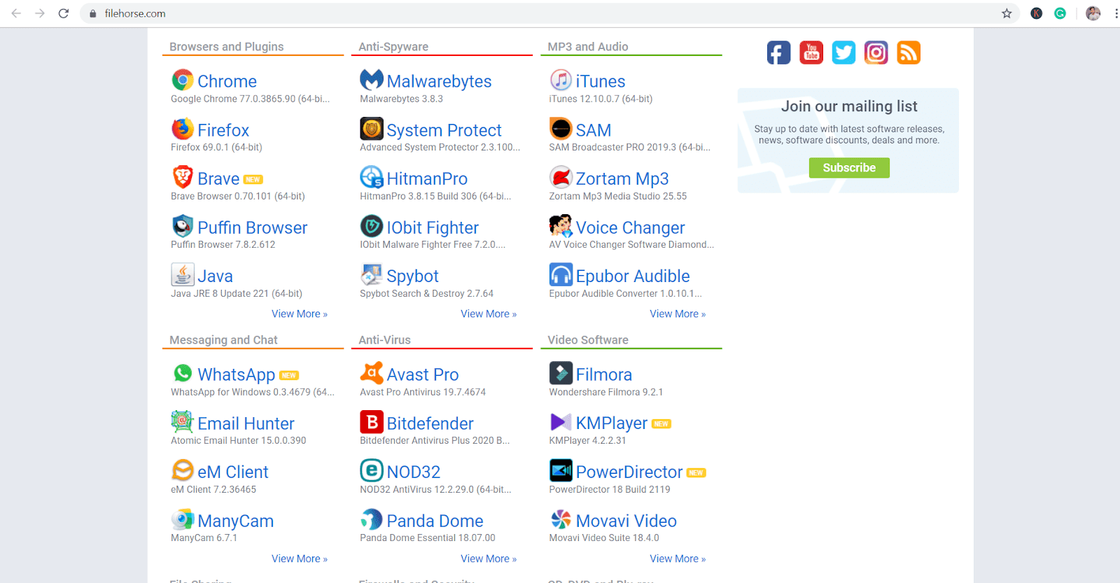Go back to the previous page
Screen dimensions: 1120x583
click(16, 13)
